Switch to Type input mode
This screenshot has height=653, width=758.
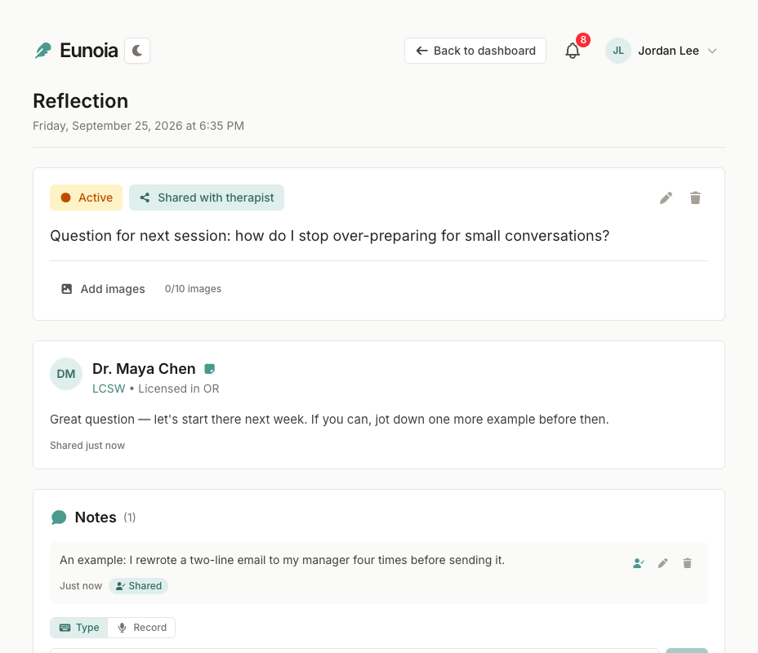click(x=78, y=628)
